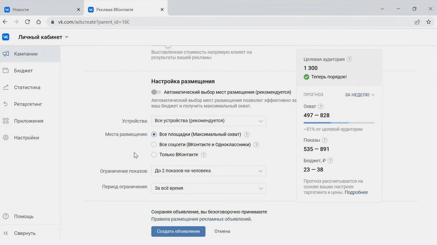Open Статистика chart icon in sidebar

coord(6,87)
